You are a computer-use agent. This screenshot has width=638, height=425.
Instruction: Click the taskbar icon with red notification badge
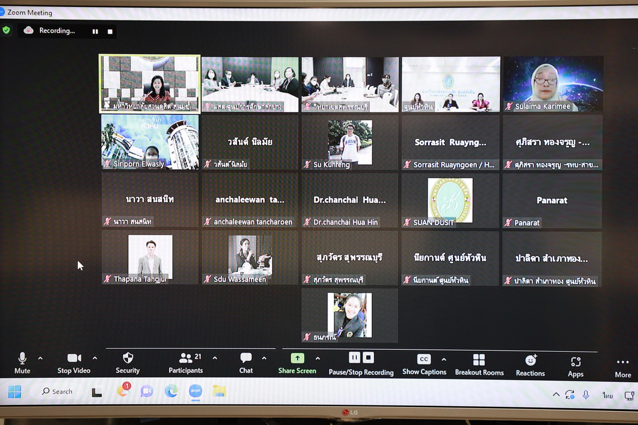coord(123,391)
